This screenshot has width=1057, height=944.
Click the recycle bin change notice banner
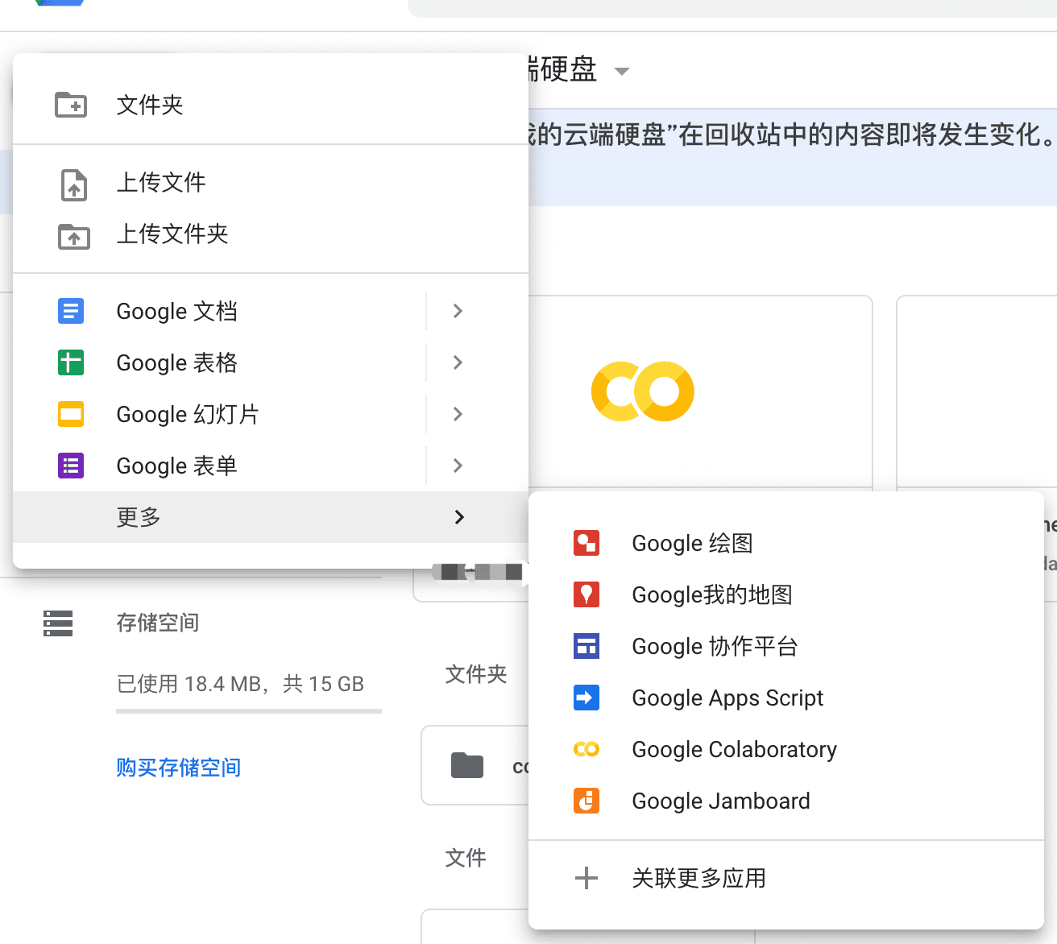coord(793,157)
